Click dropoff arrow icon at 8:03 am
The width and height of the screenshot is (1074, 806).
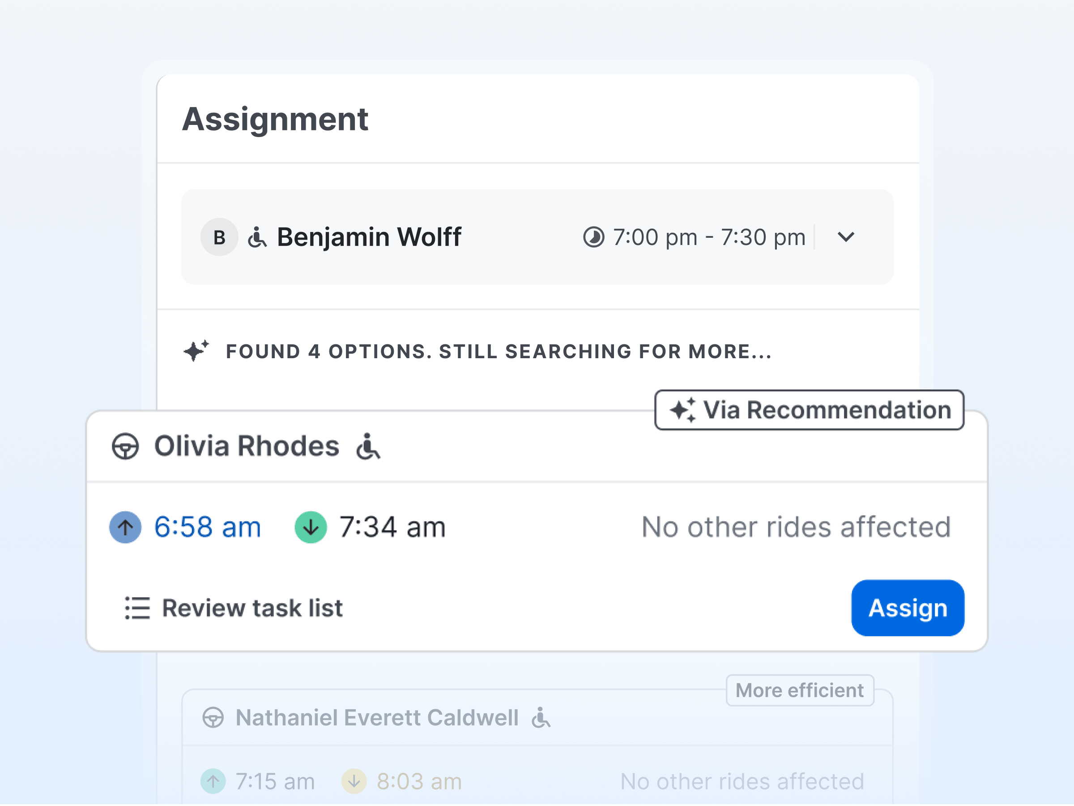[x=354, y=781]
